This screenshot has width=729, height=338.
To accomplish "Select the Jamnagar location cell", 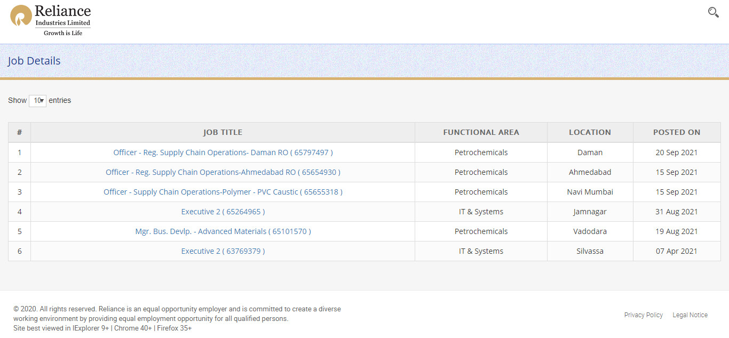I will [590, 212].
